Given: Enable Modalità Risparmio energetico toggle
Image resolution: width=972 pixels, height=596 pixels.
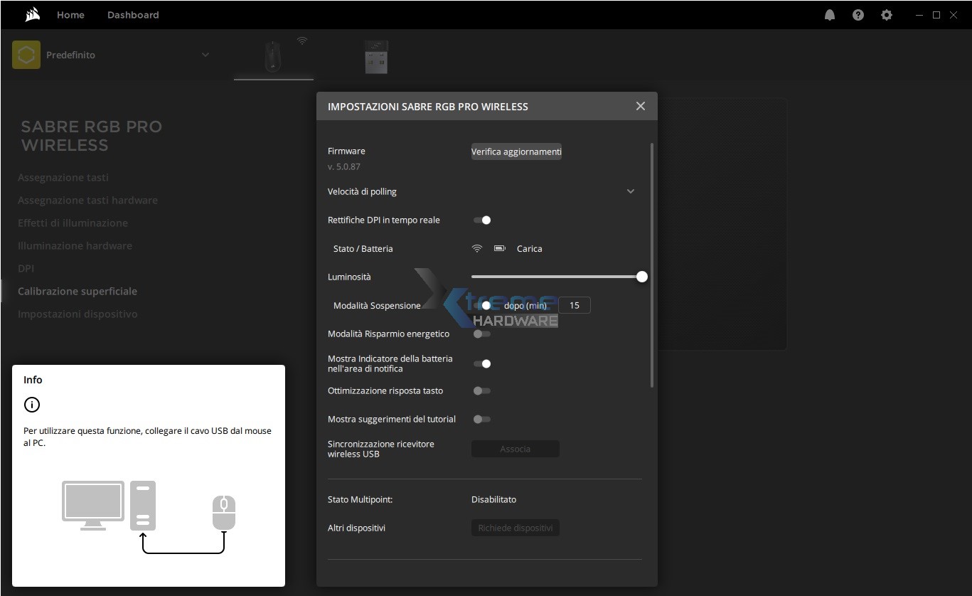Looking at the screenshot, I should point(482,334).
